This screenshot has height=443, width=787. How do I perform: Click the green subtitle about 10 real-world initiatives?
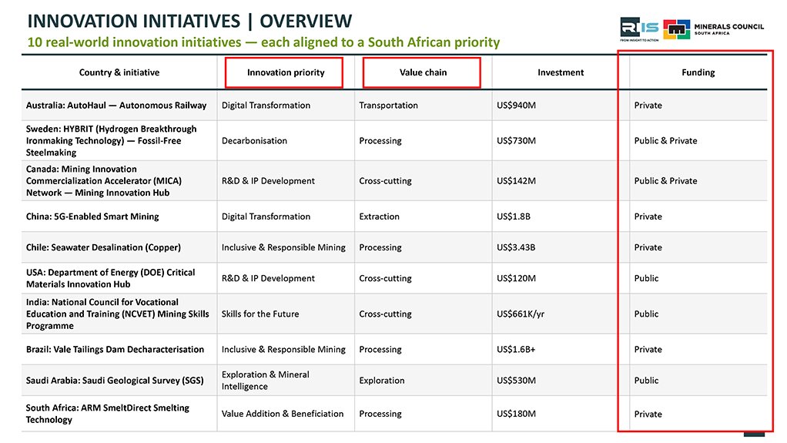[263, 42]
